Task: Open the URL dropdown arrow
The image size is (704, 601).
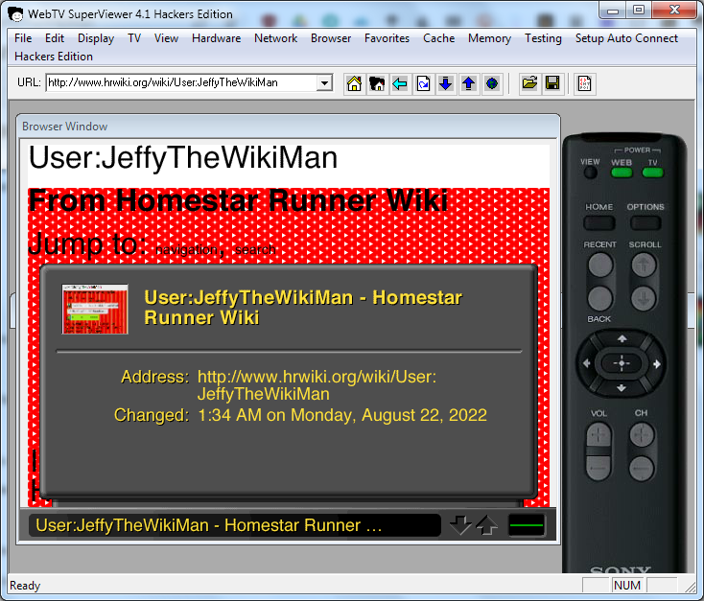Action: tap(324, 83)
